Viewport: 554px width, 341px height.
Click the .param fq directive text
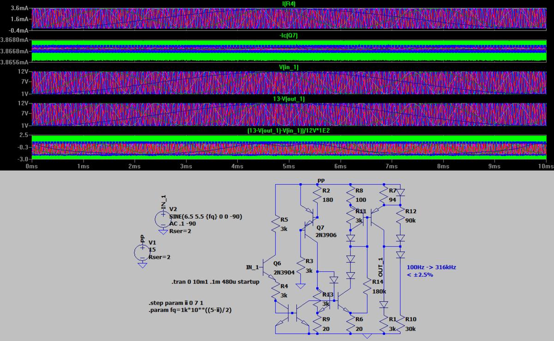point(192,310)
